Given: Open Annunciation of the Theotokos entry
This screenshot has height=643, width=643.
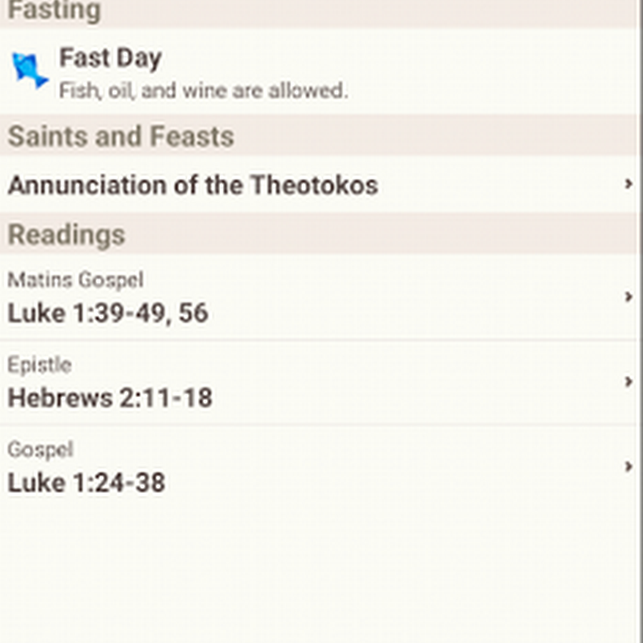Looking at the screenshot, I should click(193, 185).
